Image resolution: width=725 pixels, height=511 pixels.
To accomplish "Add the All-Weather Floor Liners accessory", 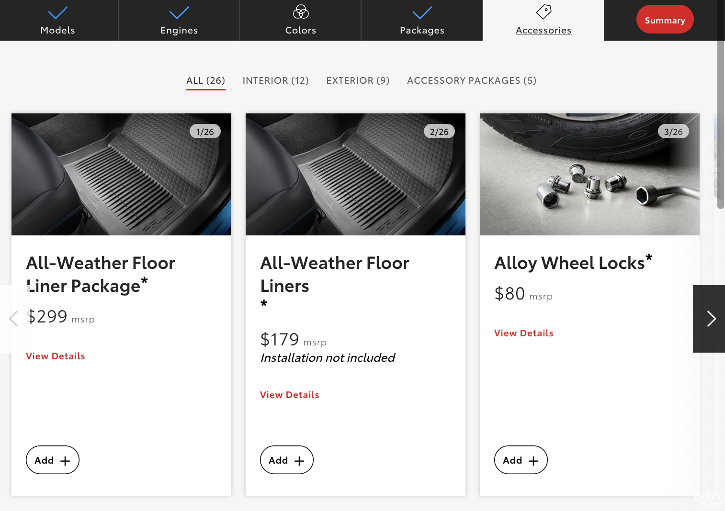I will tap(286, 460).
